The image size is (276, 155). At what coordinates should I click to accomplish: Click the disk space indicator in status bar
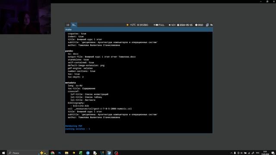(143, 25)
